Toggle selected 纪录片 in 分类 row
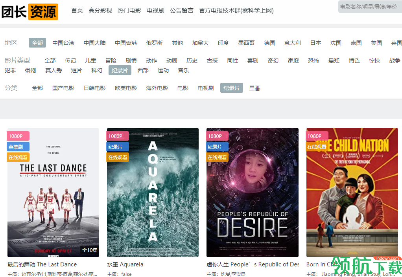This screenshot has height=277, width=402. pyautogui.click(x=232, y=88)
